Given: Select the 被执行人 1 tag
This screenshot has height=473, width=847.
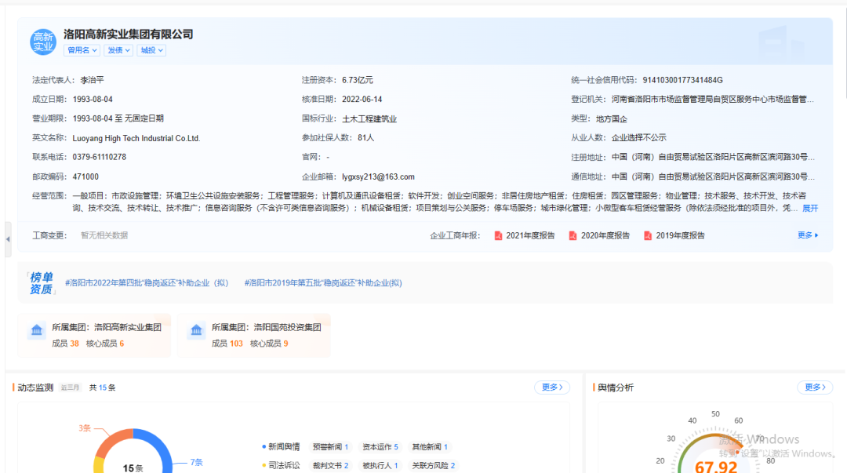Looking at the screenshot, I should (x=380, y=465).
